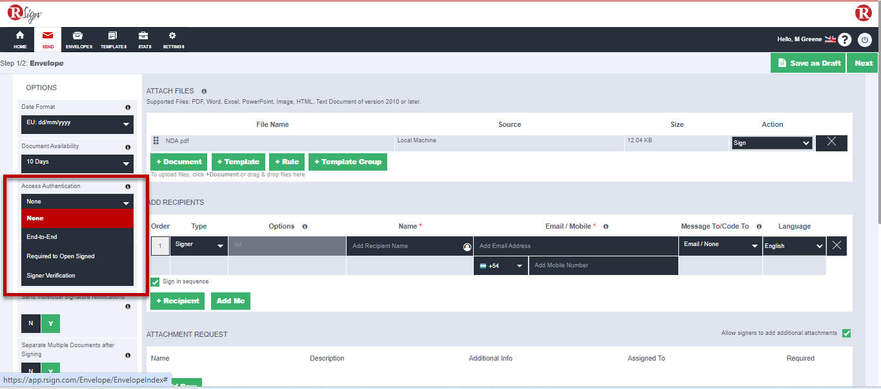Click the help question mark icon
This screenshot has width=881, height=389.
pos(844,39)
